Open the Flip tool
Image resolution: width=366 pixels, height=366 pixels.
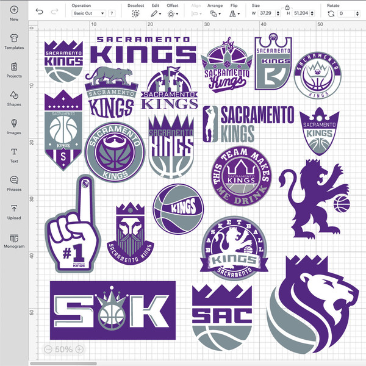(232, 14)
